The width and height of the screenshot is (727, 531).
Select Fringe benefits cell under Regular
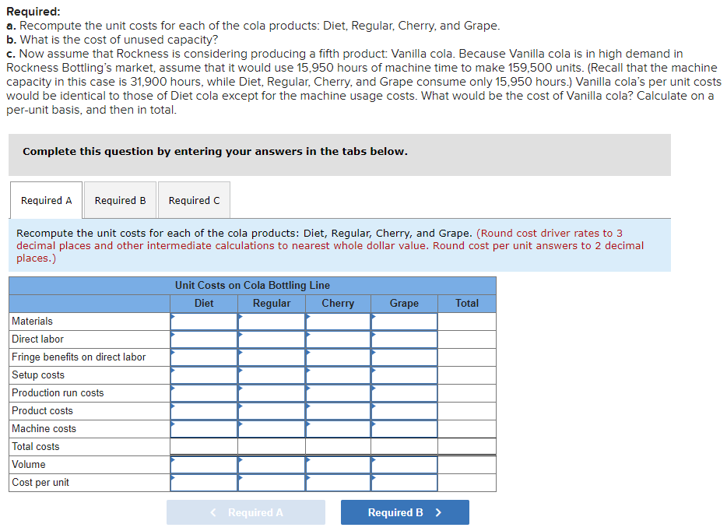[272, 357]
